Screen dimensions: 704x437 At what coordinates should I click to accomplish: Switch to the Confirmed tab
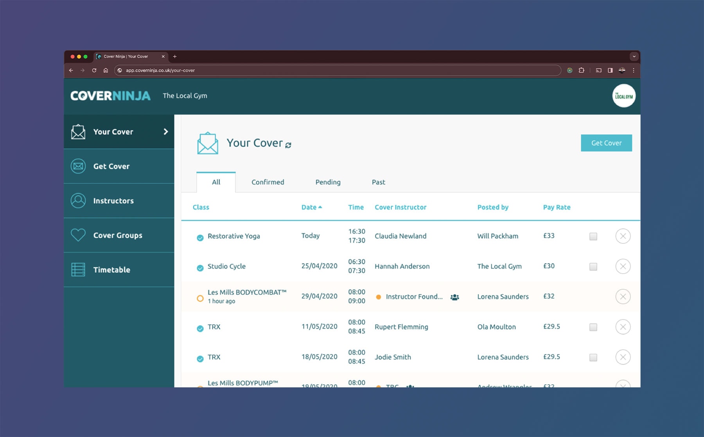pos(268,182)
